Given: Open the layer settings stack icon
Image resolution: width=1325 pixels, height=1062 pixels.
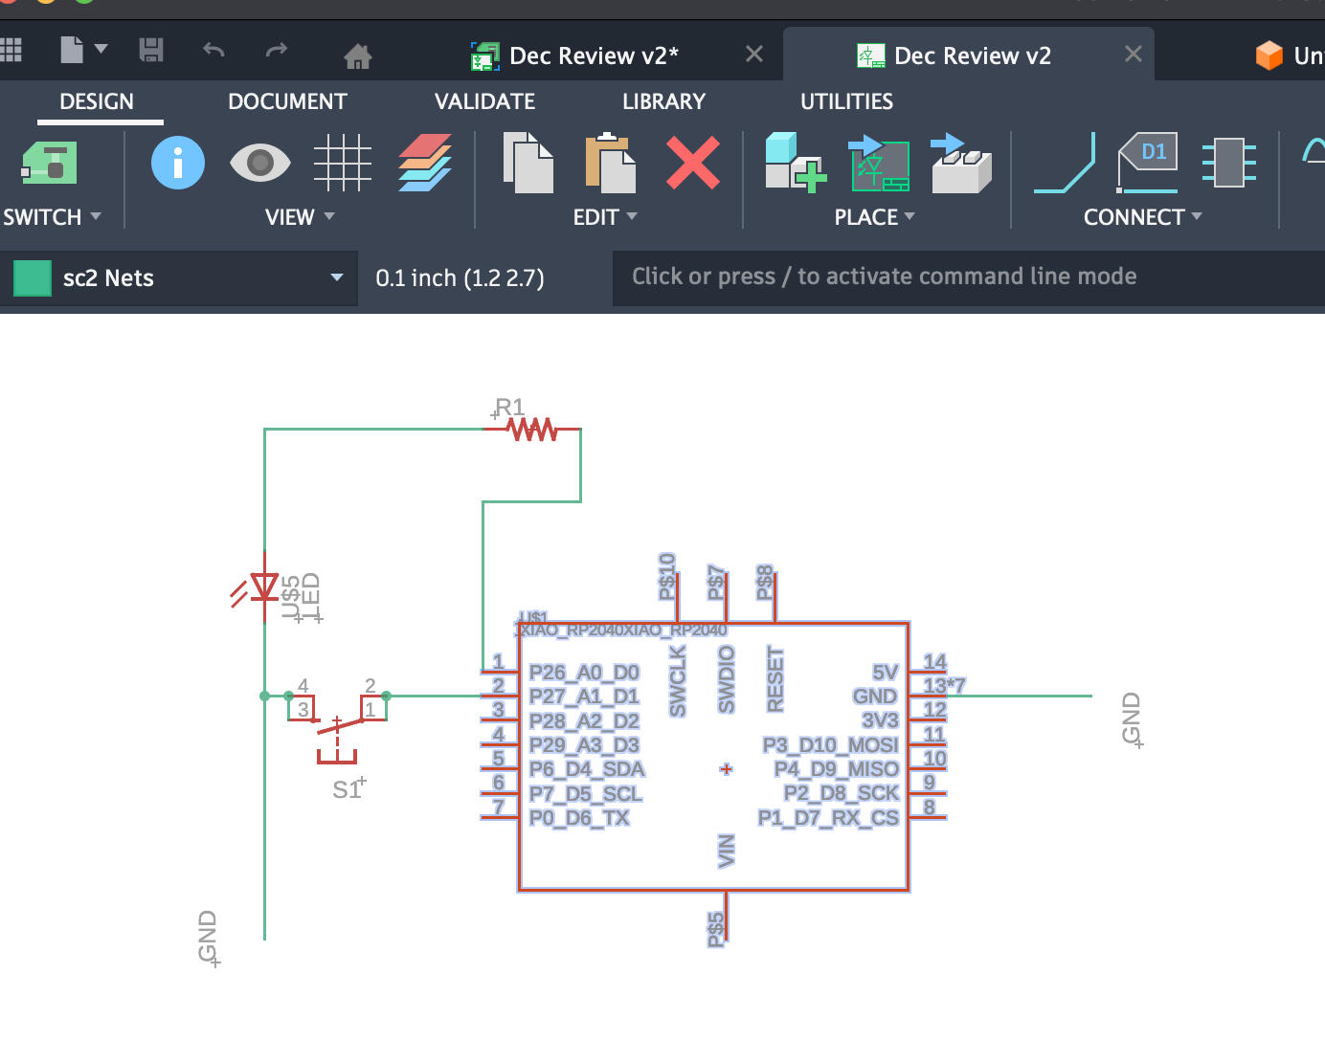Looking at the screenshot, I should (425, 163).
